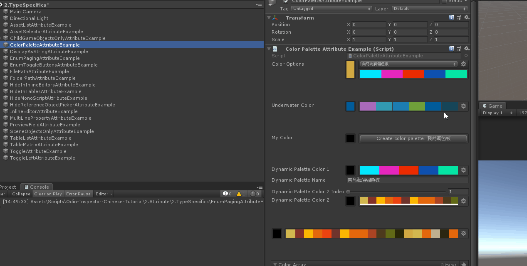Open preset selector on script component

[x=459, y=49]
